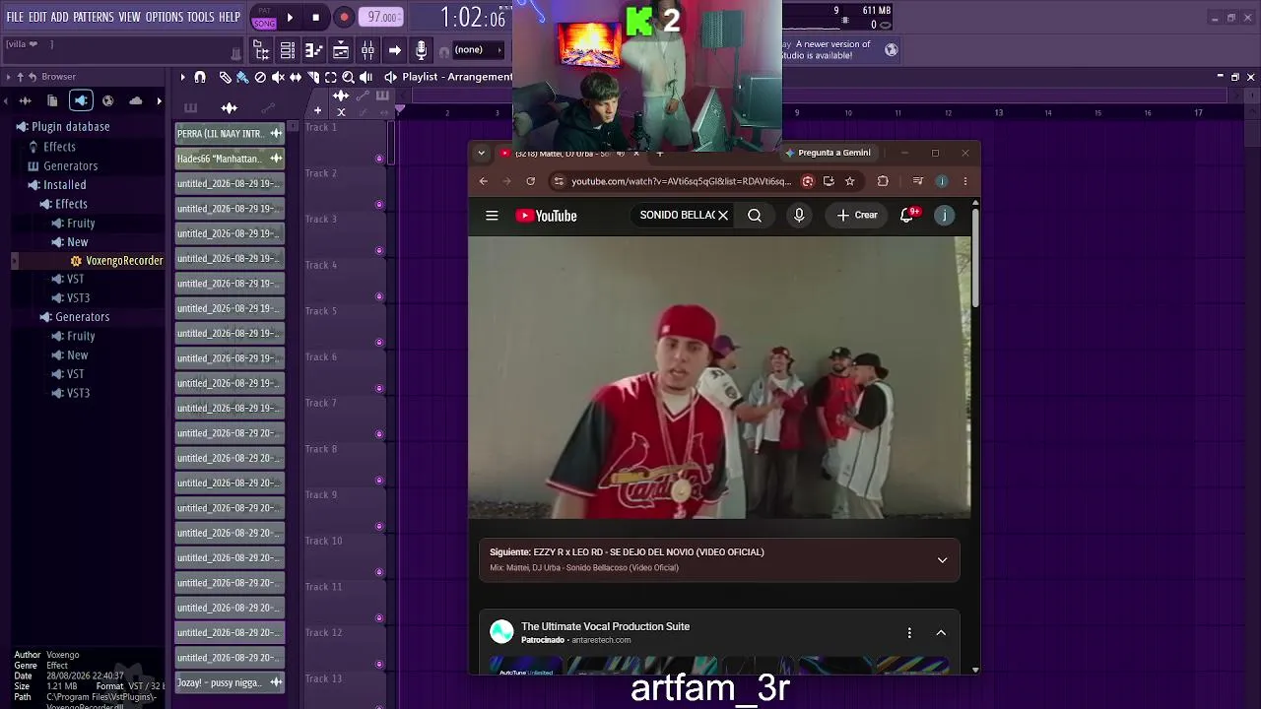Viewport: 1261px width, 709px height.
Task: Open Chrome extensions puzzle icon
Action: (x=883, y=181)
